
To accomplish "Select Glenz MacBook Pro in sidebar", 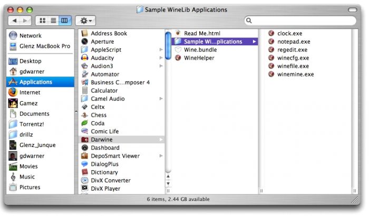I will 40,46.
